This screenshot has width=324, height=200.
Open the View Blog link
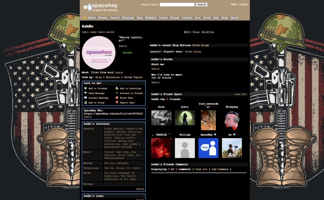(x=200, y=46)
